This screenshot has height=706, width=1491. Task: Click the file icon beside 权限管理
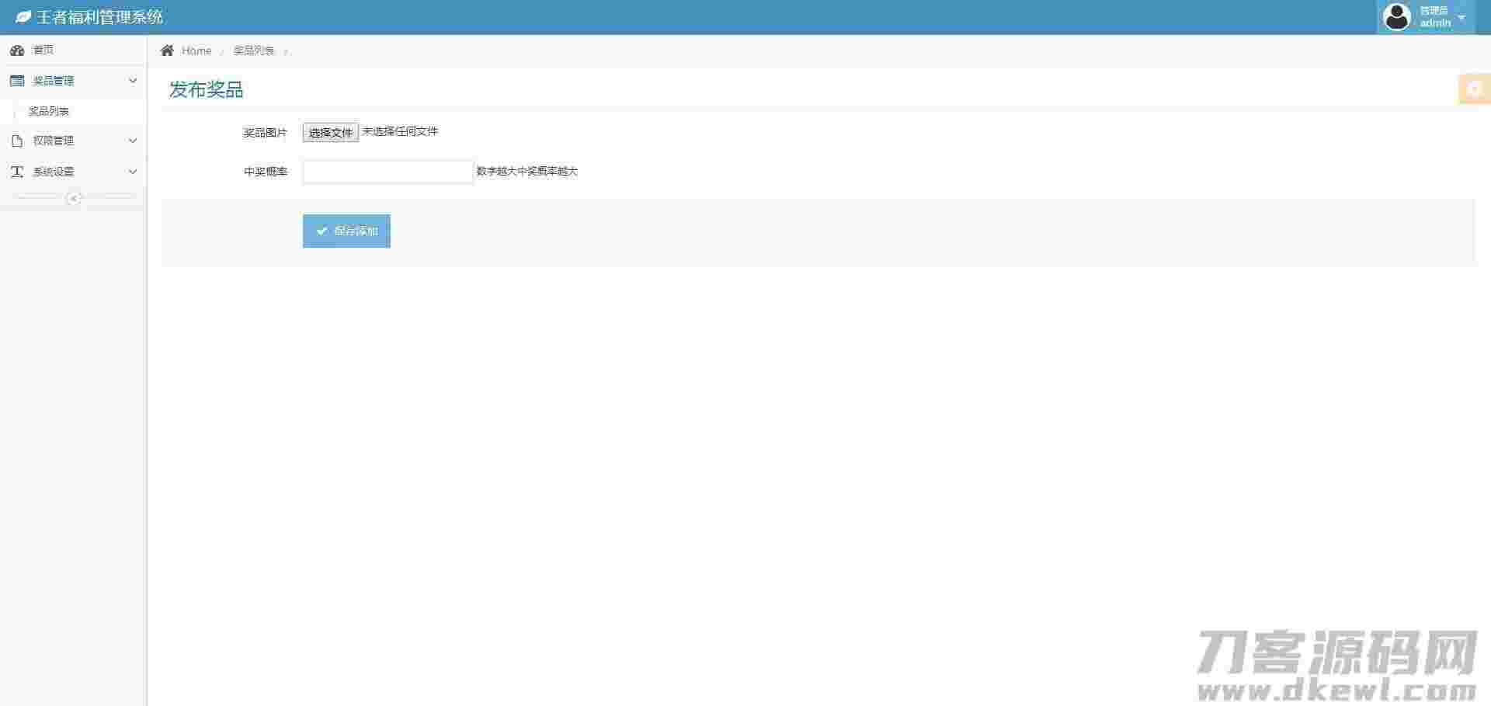point(17,141)
